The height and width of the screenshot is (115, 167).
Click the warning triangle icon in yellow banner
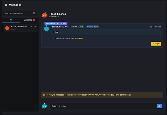(x=44, y=95)
